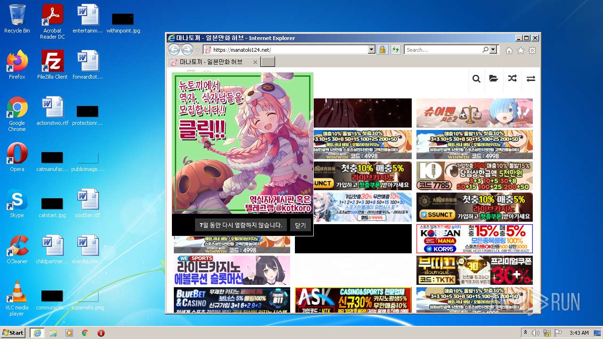Viewport: 603px width, 339px height.
Task: Show hidden system tray icons
Action: (x=525, y=332)
